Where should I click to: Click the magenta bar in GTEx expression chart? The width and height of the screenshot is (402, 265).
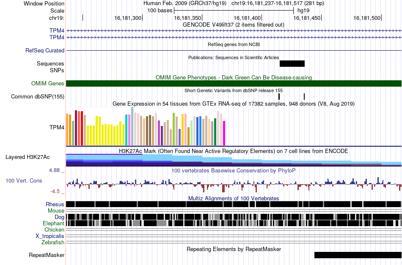224,133
